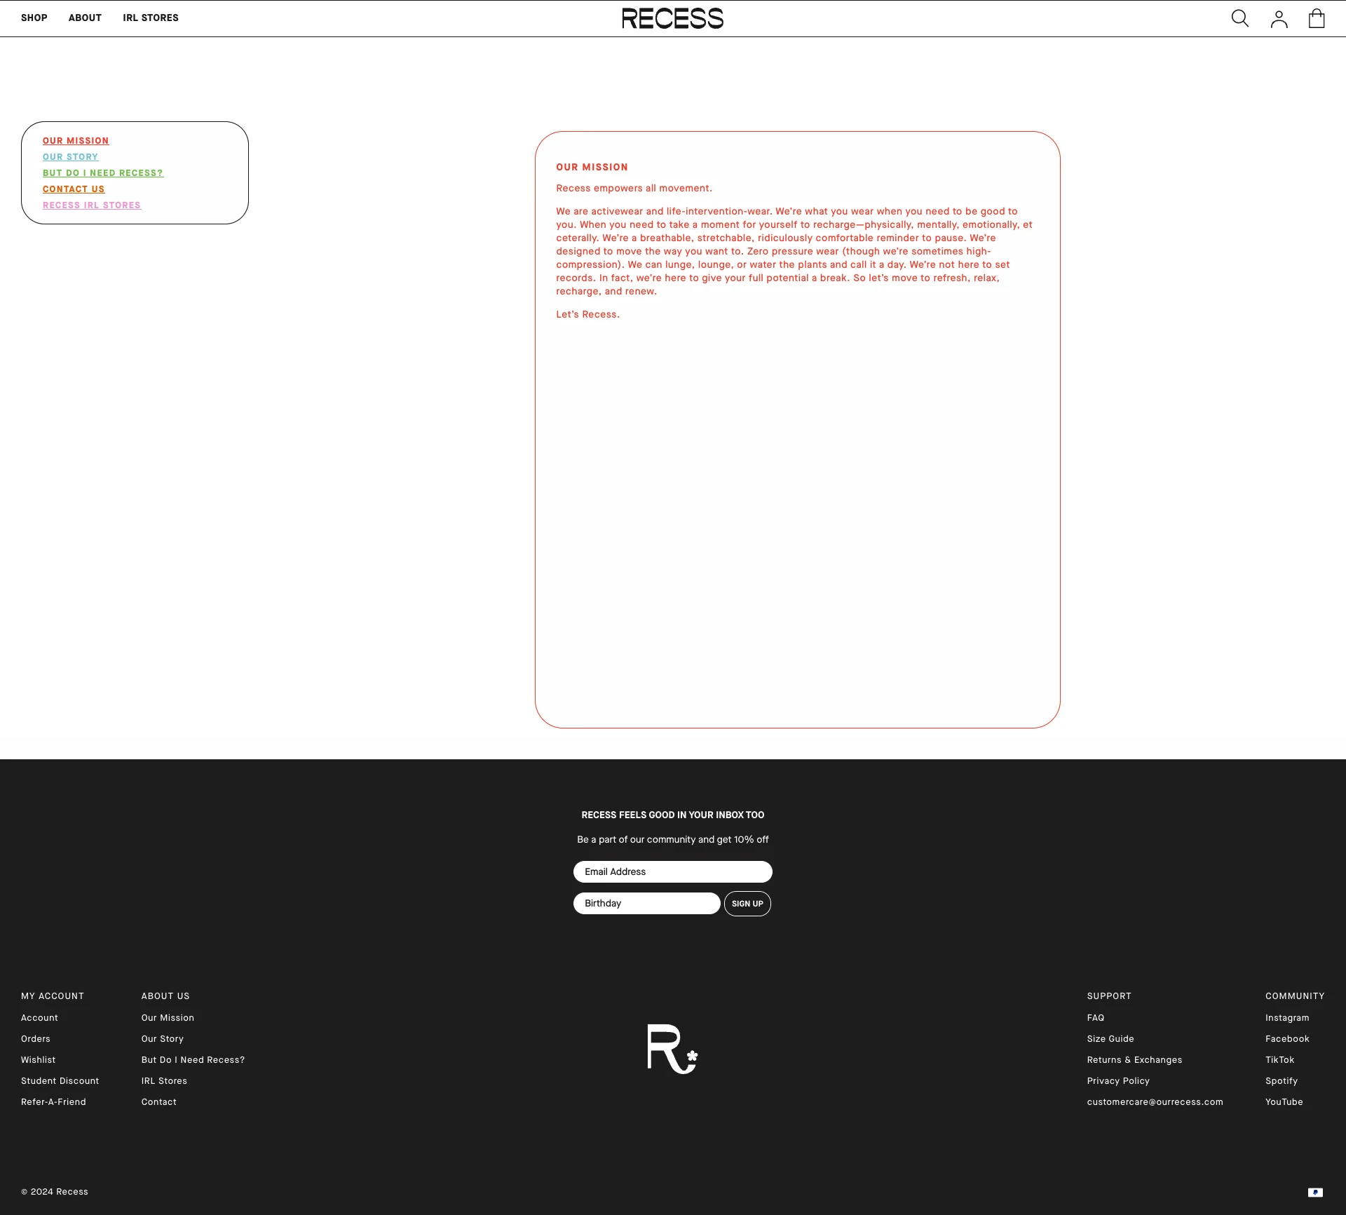
Task: Open Instagram community link
Action: click(x=1287, y=1018)
